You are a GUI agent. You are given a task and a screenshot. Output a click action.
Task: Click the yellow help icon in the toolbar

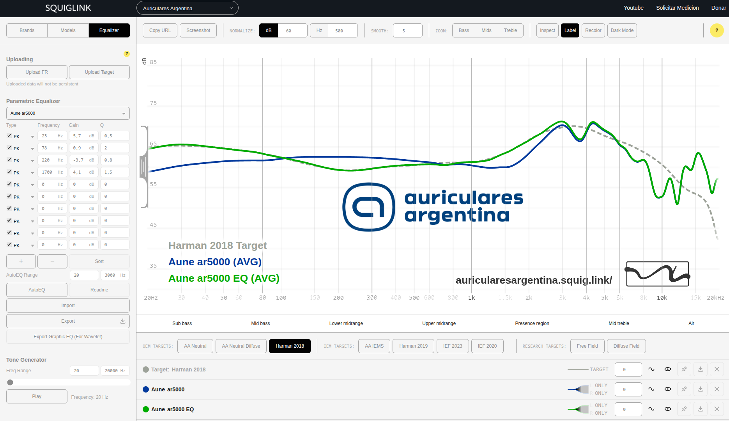click(717, 30)
